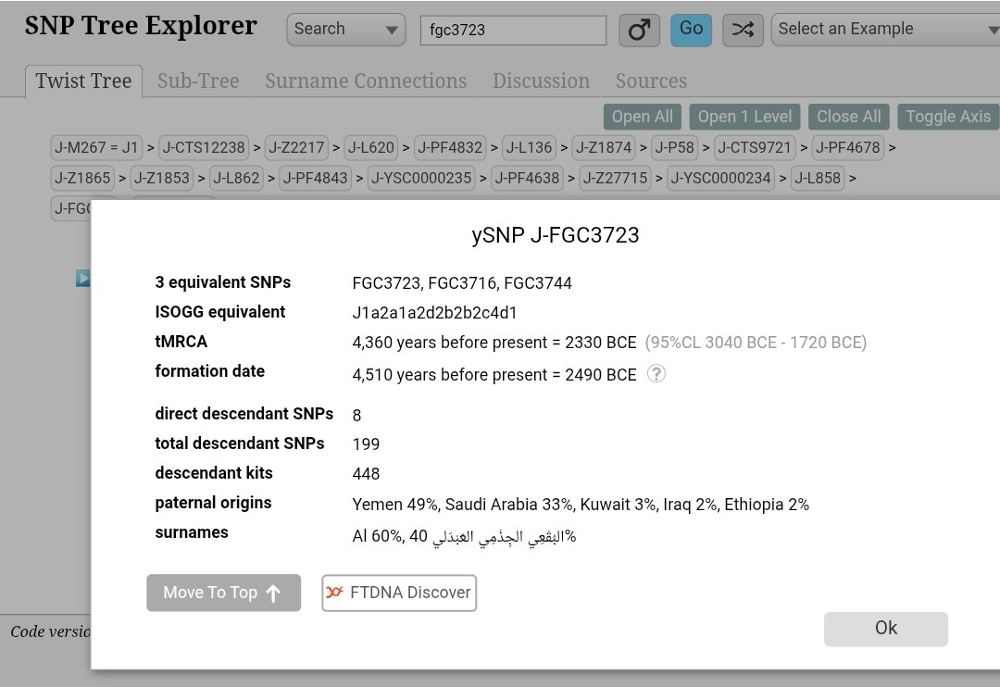Image resolution: width=1000 pixels, height=687 pixels.
Task: Select the J-L136 breadcrumb
Action: pyautogui.click(x=529, y=147)
